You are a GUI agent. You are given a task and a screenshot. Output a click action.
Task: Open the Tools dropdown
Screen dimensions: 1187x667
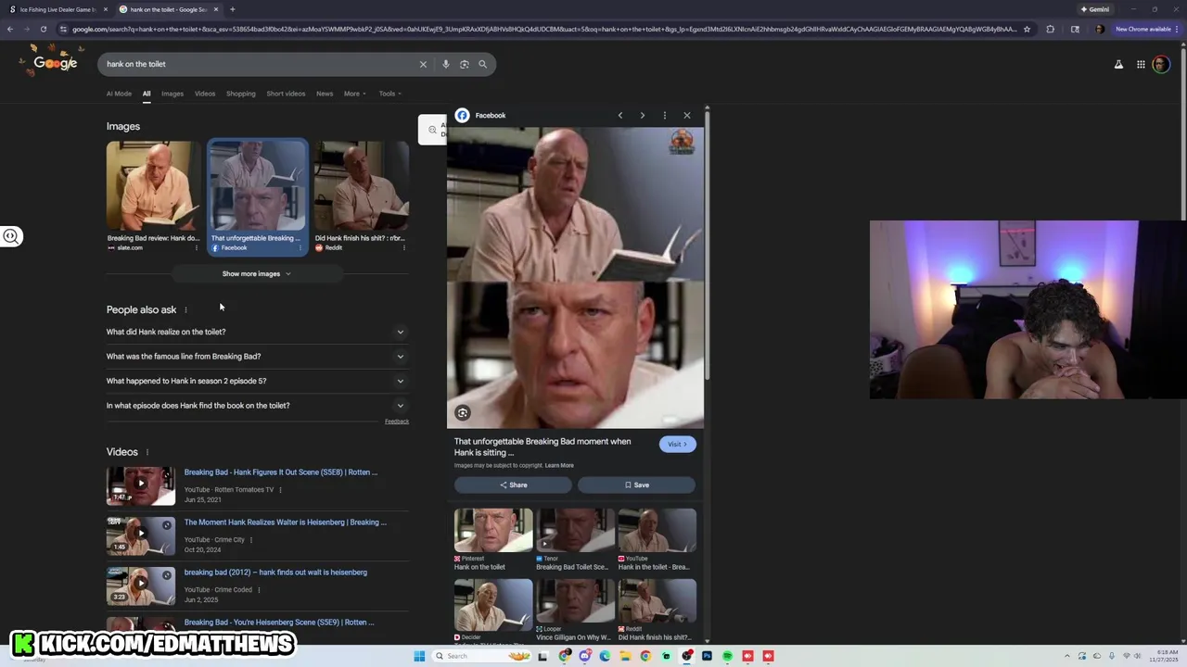[x=389, y=94]
